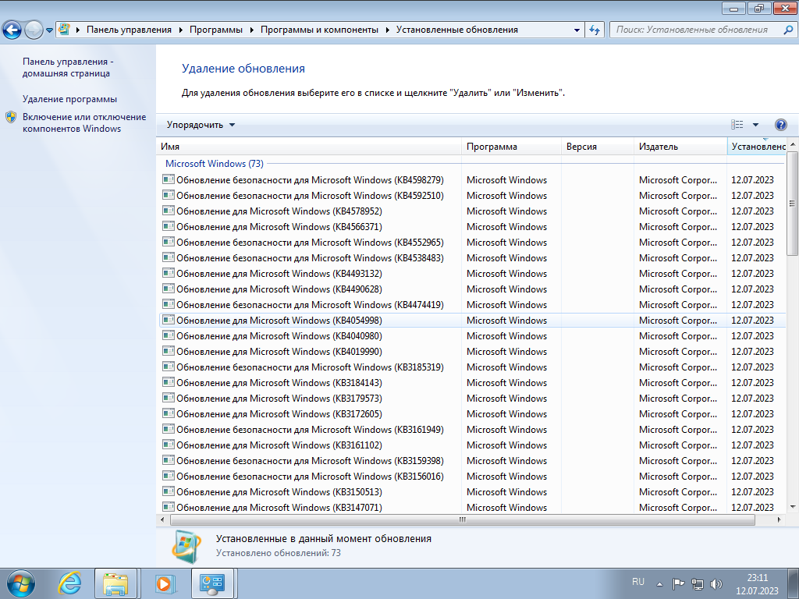This screenshot has width=799, height=599.
Task: Select the KB3161102 update row text
Action: 279,445
